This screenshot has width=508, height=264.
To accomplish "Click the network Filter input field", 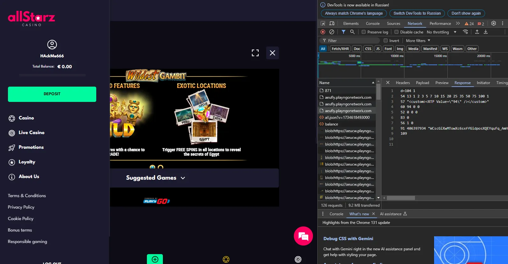I will pos(350,40).
